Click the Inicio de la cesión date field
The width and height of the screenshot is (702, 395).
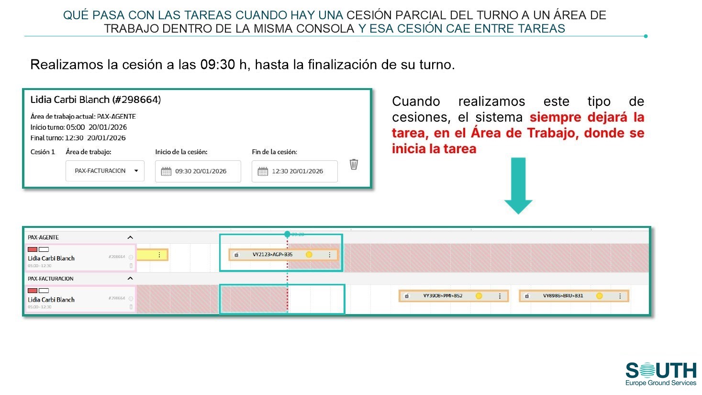click(x=198, y=171)
